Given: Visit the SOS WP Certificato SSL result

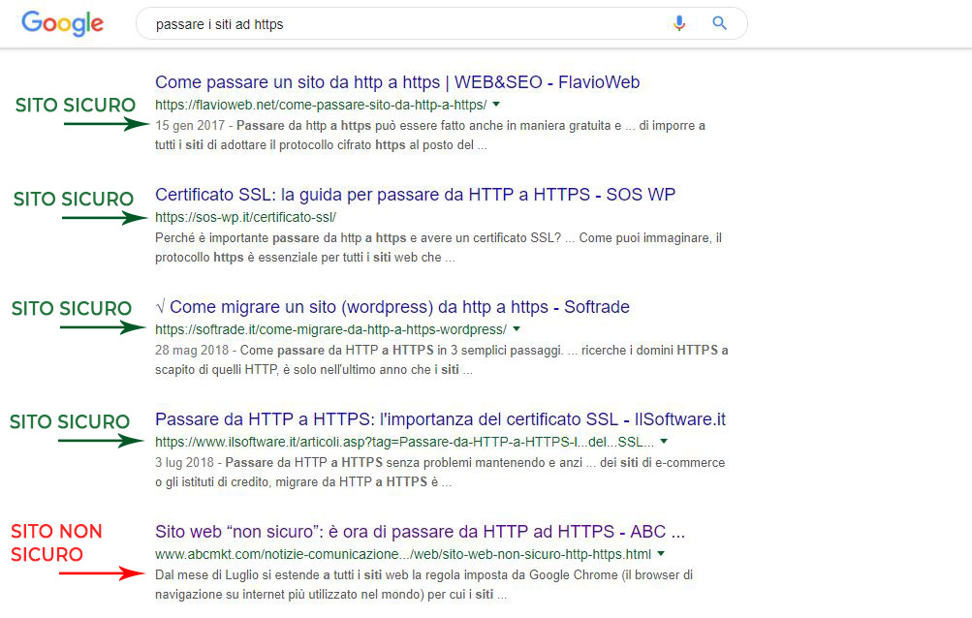Looking at the screenshot, I should (x=415, y=194).
